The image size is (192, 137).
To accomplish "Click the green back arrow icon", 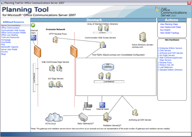I will tap(33, 25).
